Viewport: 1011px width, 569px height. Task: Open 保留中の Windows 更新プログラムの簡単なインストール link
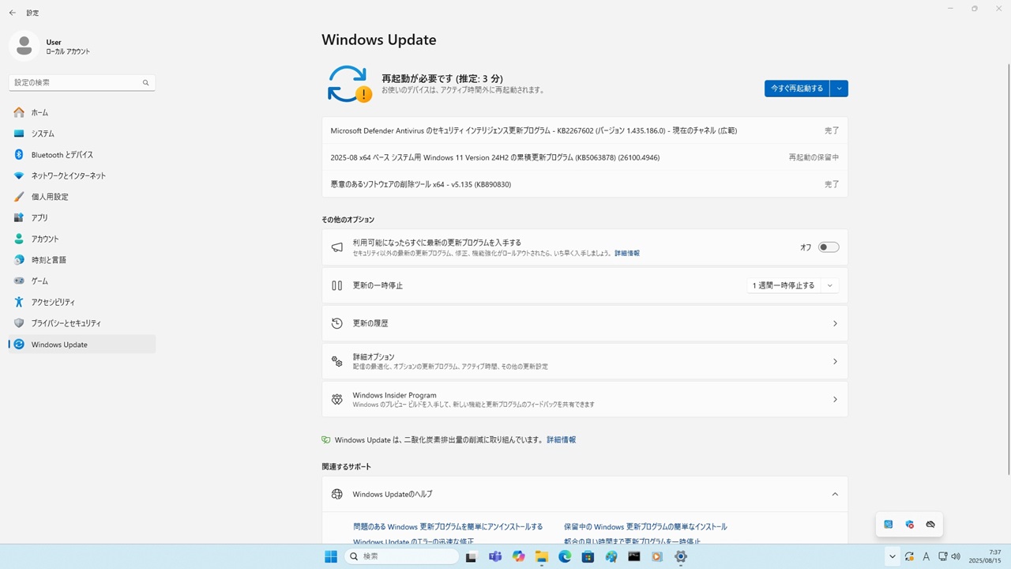click(645, 527)
